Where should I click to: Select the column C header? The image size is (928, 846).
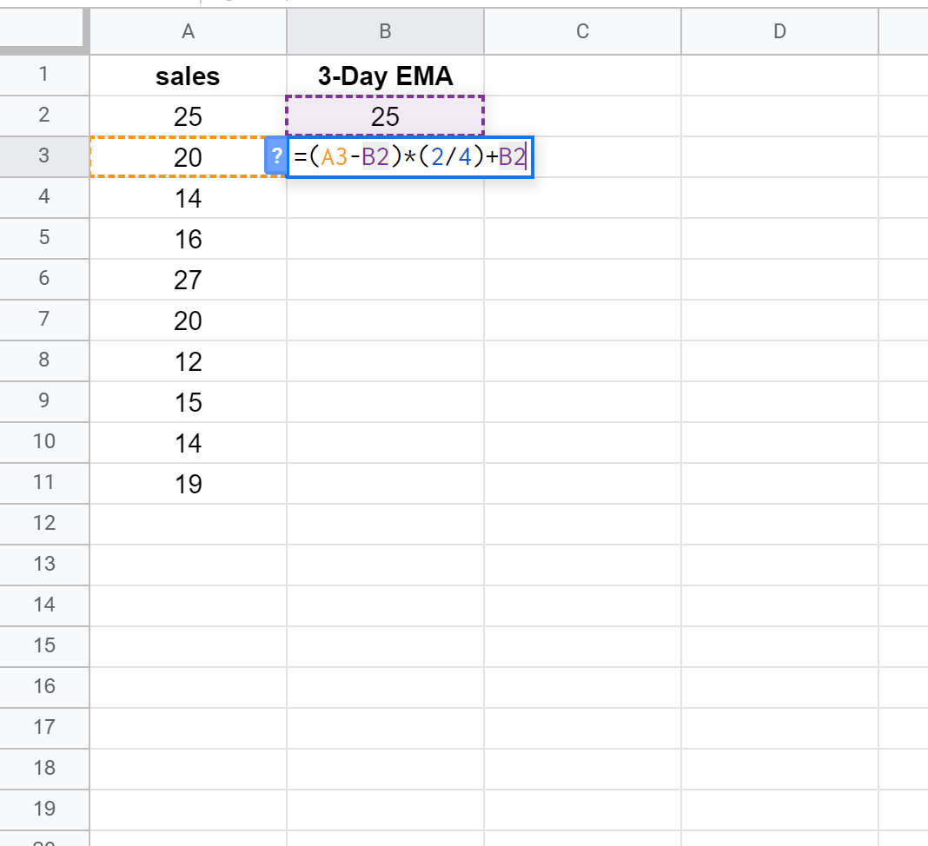[582, 31]
